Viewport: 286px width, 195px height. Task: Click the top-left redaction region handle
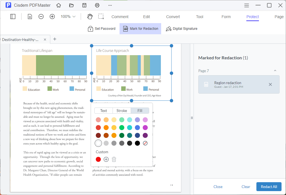pyautogui.click(x=92, y=46)
